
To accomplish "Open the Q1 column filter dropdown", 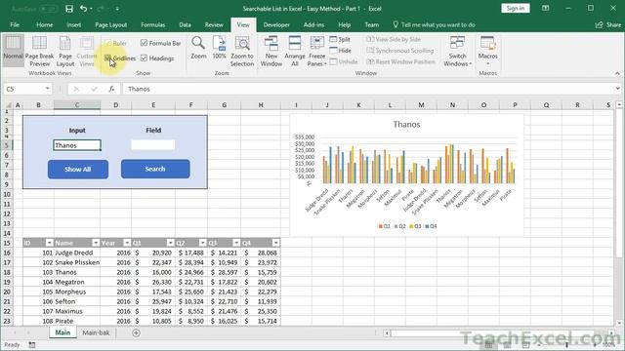I will [x=170, y=243].
